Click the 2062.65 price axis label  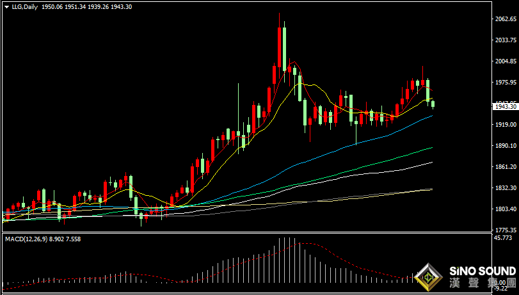506,19
